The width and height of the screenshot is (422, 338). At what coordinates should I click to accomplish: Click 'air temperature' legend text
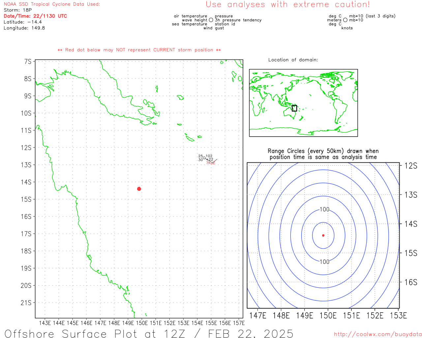pos(191,16)
